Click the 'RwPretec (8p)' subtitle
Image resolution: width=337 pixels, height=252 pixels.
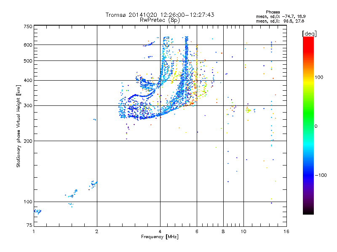click(x=160, y=20)
